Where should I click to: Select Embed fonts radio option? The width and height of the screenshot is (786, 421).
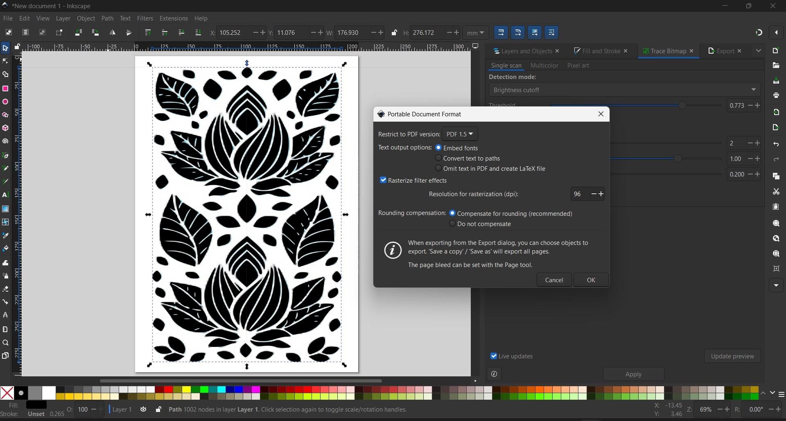coord(438,148)
